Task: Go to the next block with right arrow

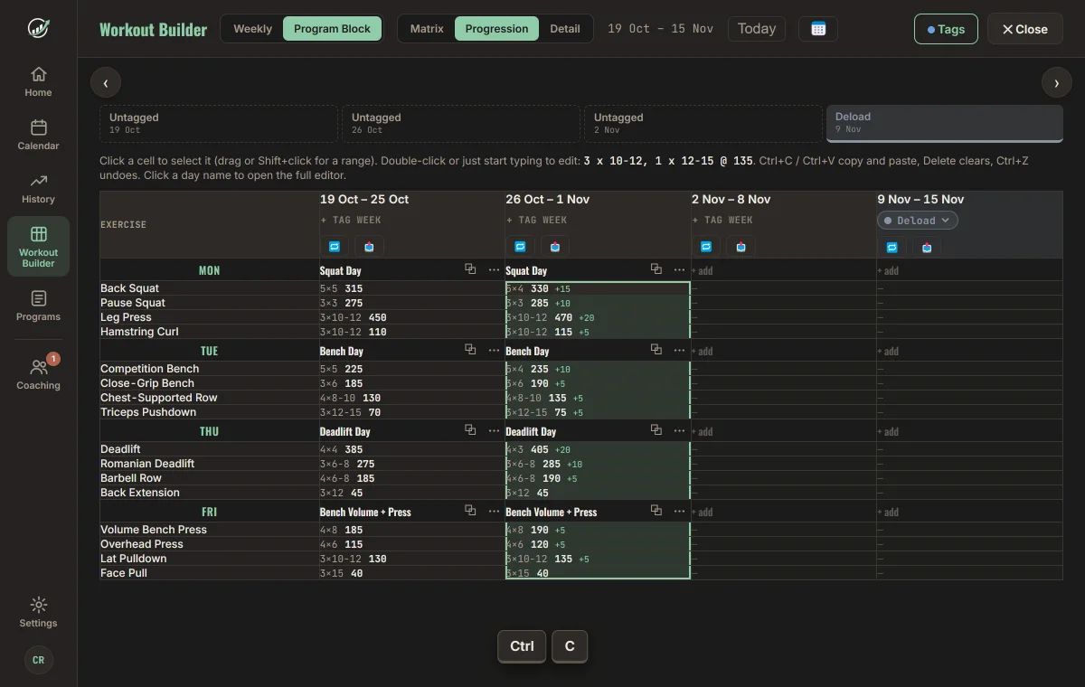Action: tap(1056, 83)
